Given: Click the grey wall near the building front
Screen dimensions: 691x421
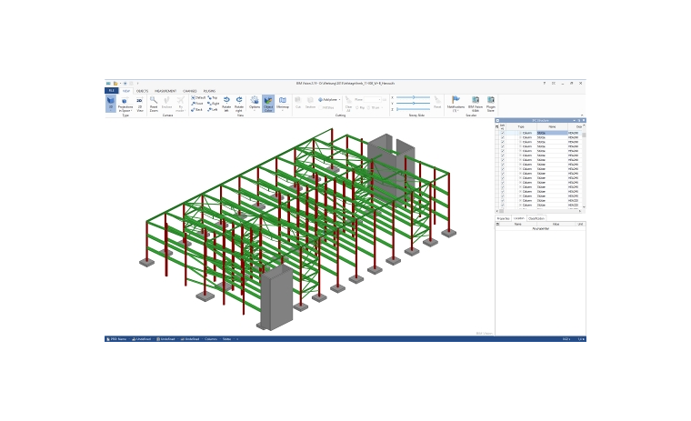Looking at the screenshot, I should (276, 298).
